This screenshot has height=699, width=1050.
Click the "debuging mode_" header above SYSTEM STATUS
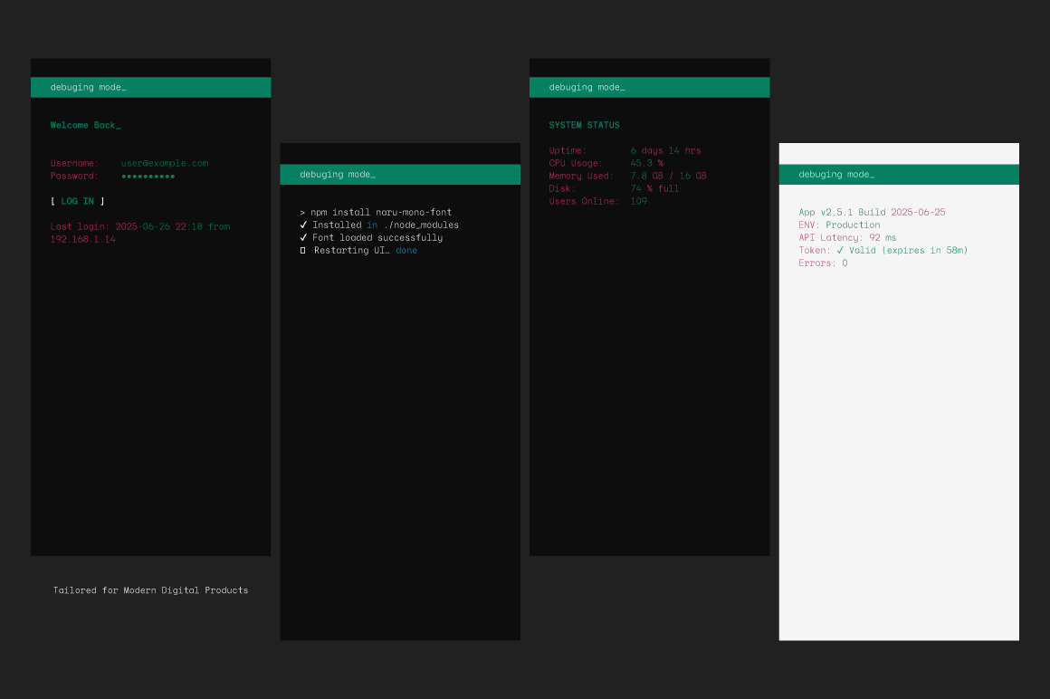(587, 87)
